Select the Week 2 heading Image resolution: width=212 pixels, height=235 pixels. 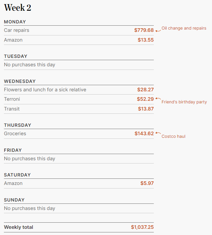18,8
